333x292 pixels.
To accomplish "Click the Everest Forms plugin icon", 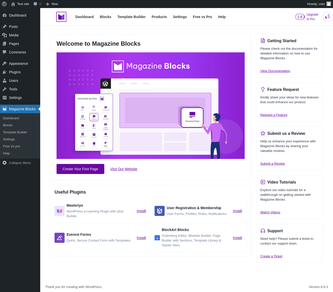I will [x=60, y=238].
